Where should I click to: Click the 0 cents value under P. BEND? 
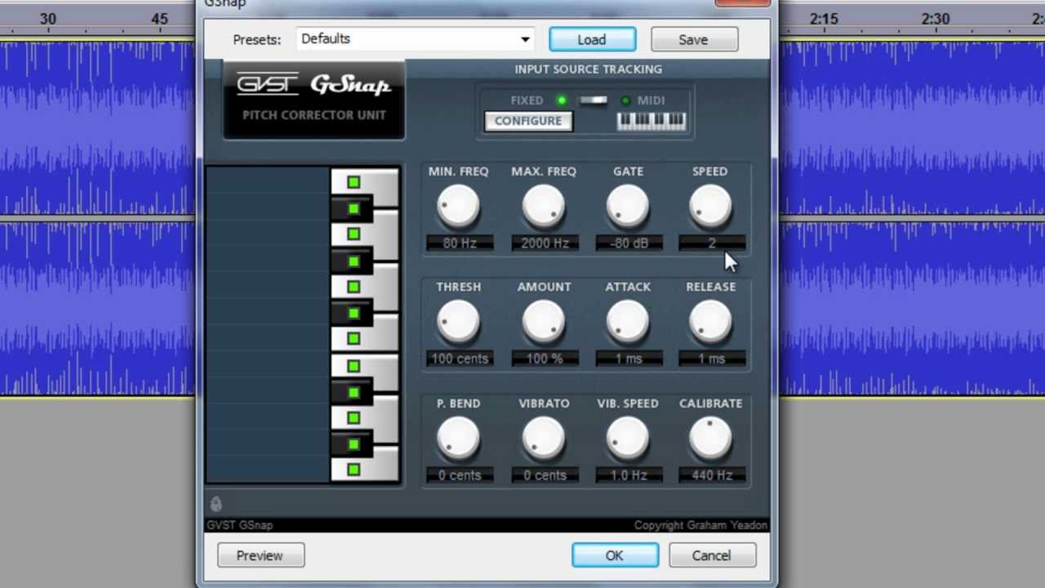[x=460, y=475]
